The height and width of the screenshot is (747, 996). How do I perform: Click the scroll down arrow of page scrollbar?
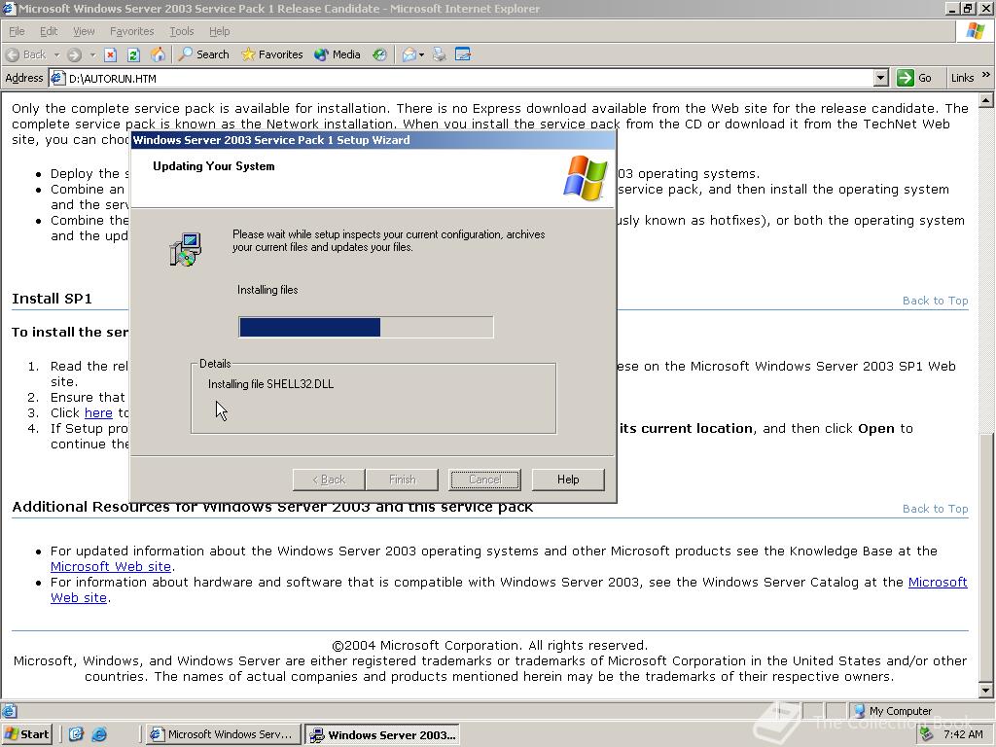click(986, 690)
